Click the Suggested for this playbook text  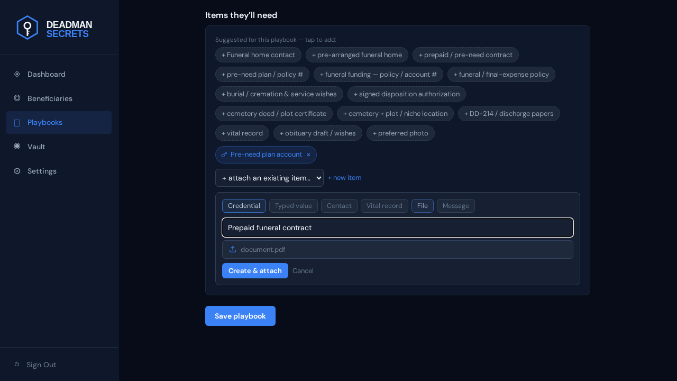pyautogui.click(x=276, y=40)
